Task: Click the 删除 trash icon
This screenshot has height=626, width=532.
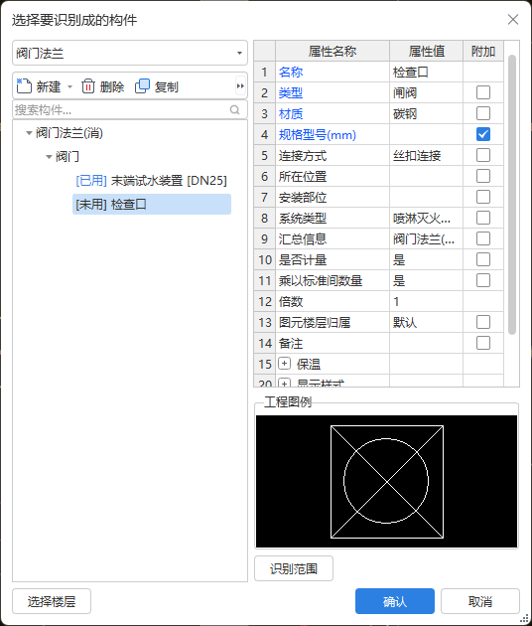Action: (x=88, y=85)
